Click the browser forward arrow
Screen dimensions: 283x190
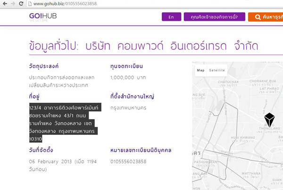click(15, 4)
